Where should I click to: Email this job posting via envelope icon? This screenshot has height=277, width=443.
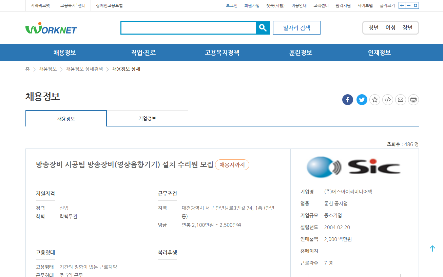(x=400, y=99)
